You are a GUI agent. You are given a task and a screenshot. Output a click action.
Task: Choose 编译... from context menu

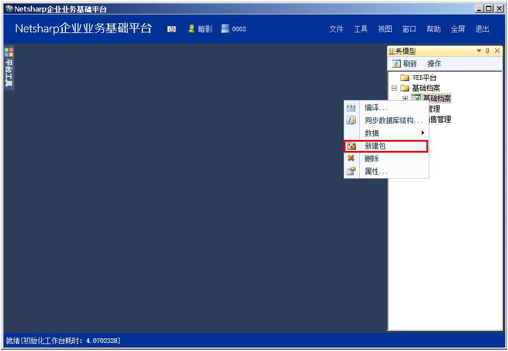(386, 108)
